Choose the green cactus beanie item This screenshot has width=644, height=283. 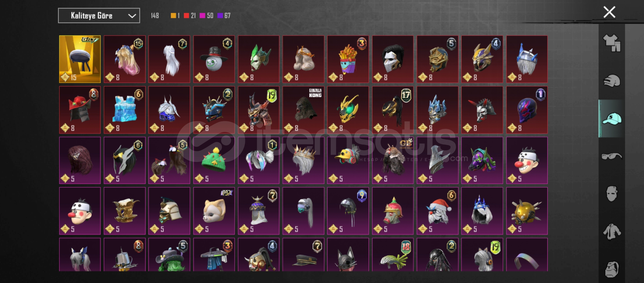[x=214, y=160]
